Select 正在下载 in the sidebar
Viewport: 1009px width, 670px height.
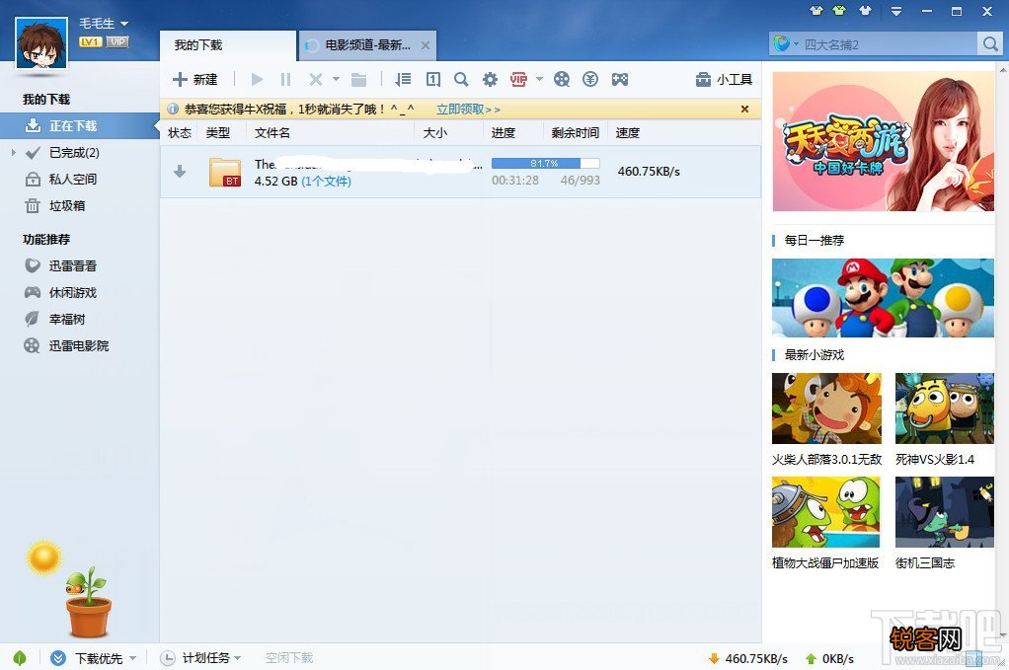79,125
